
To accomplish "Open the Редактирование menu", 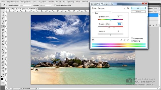I will [13, 2].
